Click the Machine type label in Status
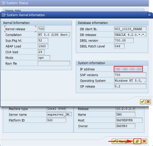The width and height of the screenshot is (153, 146). 18,109
